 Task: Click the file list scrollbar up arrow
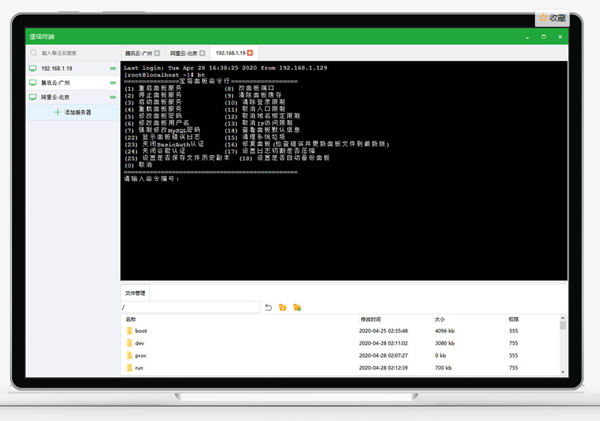(x=562, y=318)
